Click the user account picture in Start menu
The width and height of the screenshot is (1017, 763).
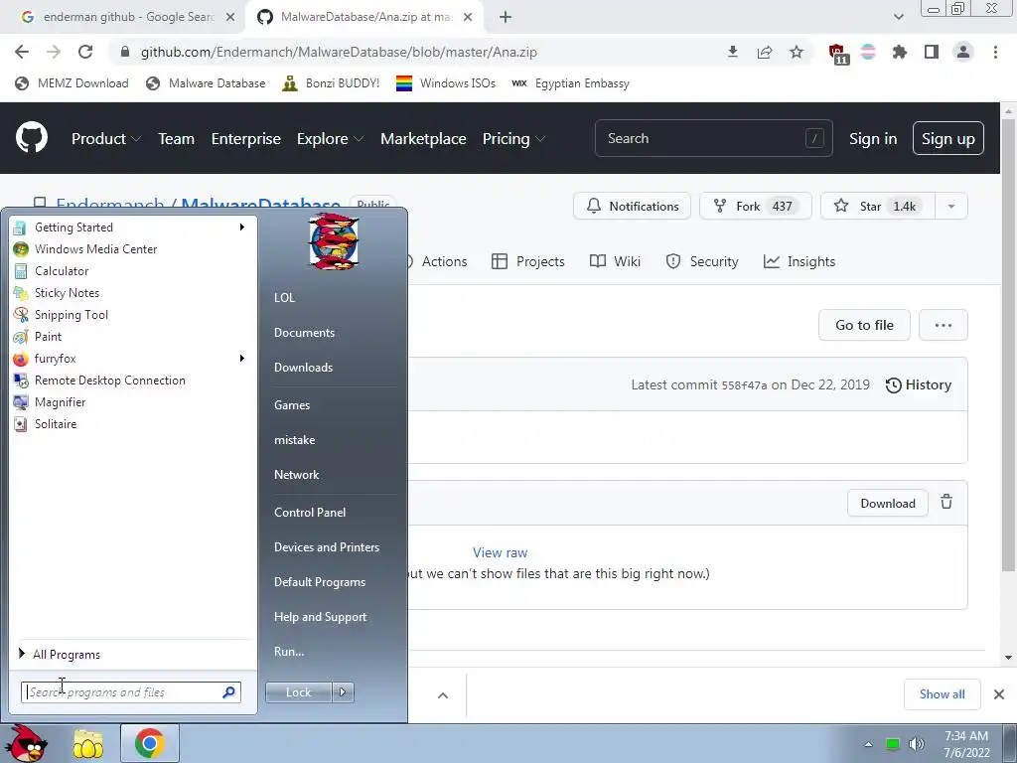334,240
